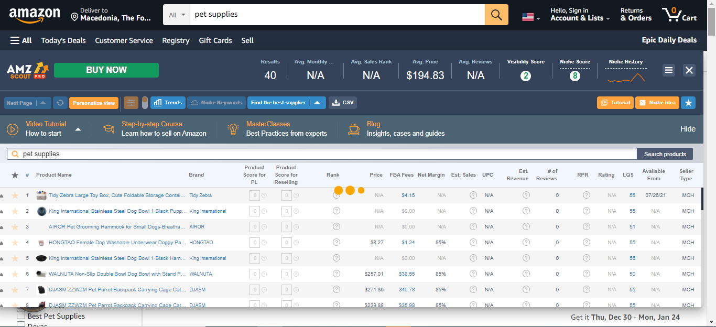716x327 pixels.
Task: Click the Sell menu item
Action: point(247,40)
